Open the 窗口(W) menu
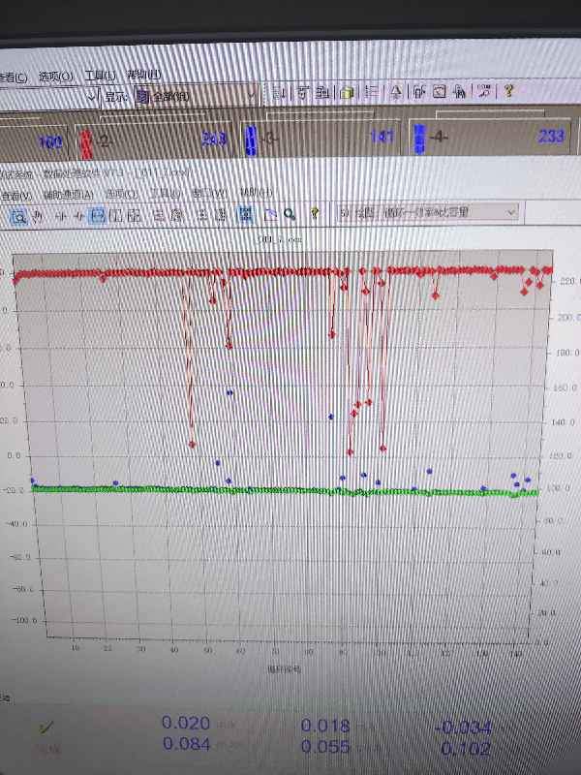 [210, 193]
